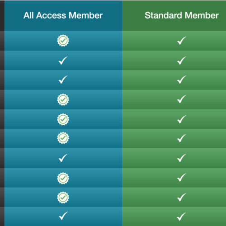Click the seventh-row checkmark under Standard Member
This screenshot has height=226, width=226.
pos(182,158)
